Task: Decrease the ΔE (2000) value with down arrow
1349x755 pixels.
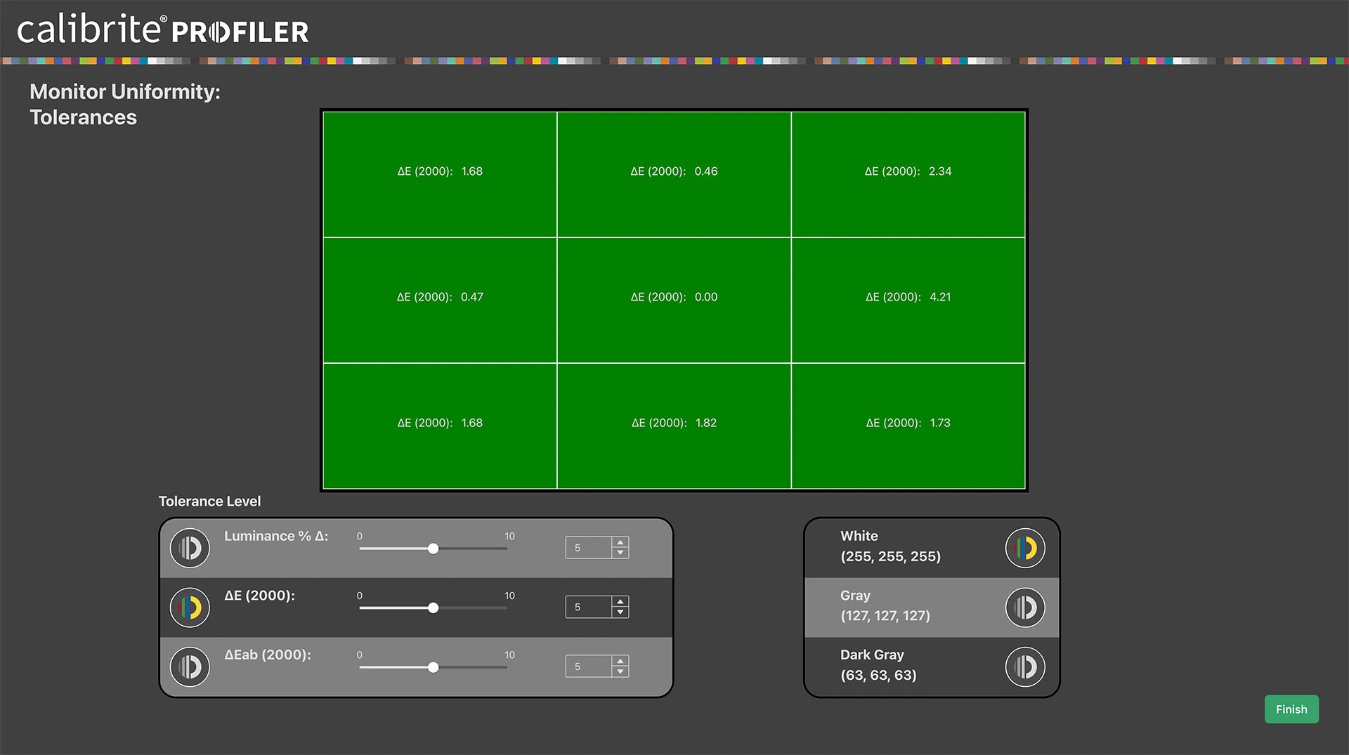Action: [620, 612]
